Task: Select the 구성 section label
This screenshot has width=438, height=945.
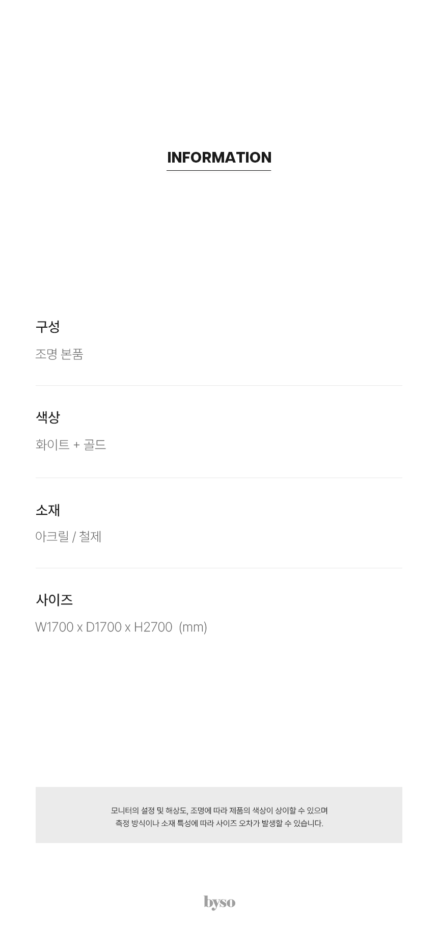Action: coord(48,327)
